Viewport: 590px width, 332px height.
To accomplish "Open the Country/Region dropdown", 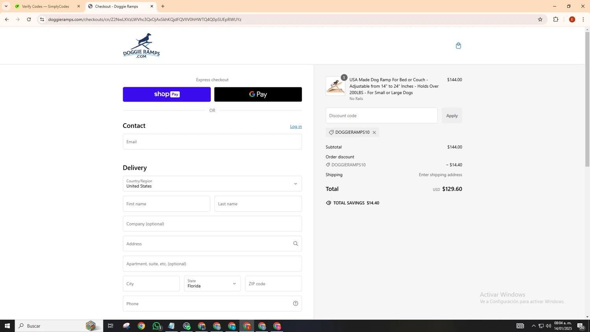I will (212, 184).
